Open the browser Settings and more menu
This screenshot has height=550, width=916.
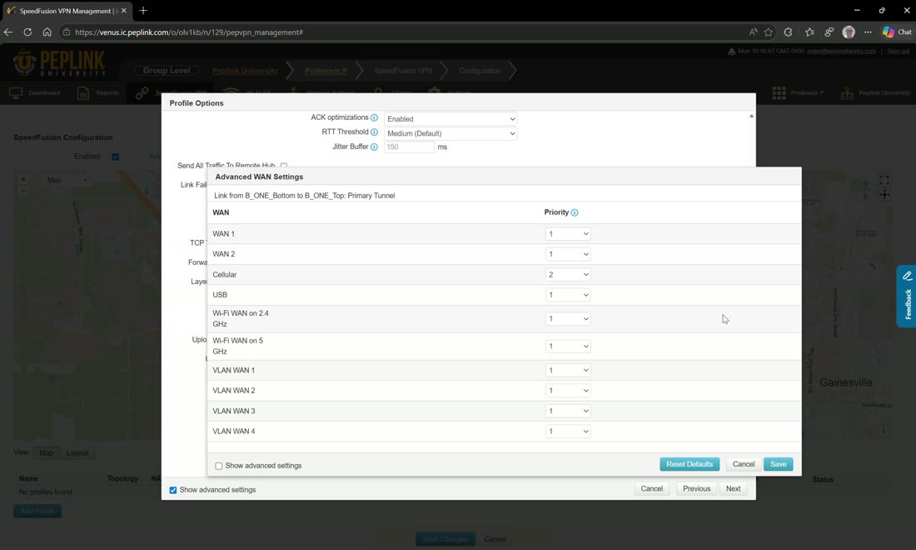868,32
